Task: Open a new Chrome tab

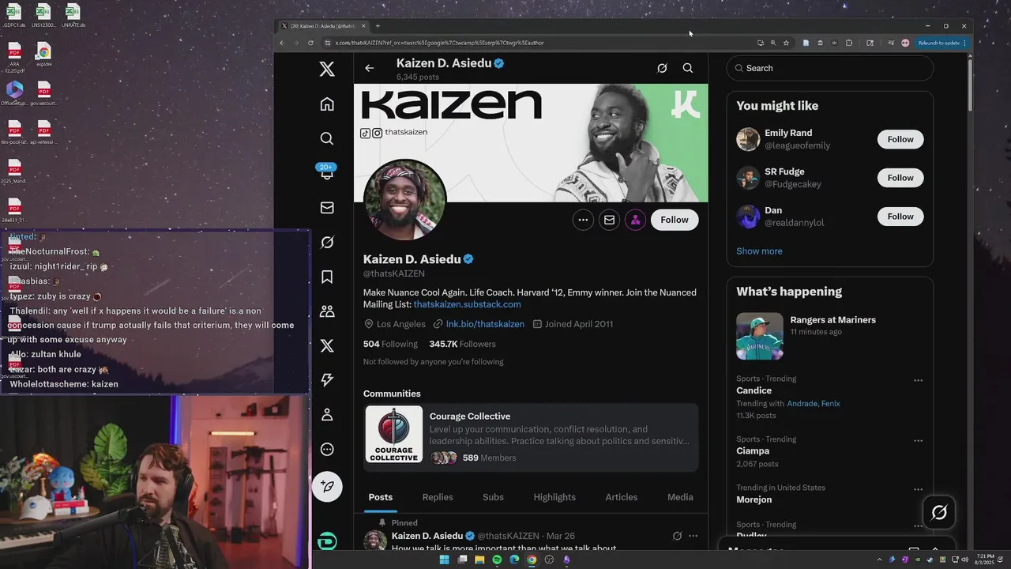Action: [x=378, y=26]
